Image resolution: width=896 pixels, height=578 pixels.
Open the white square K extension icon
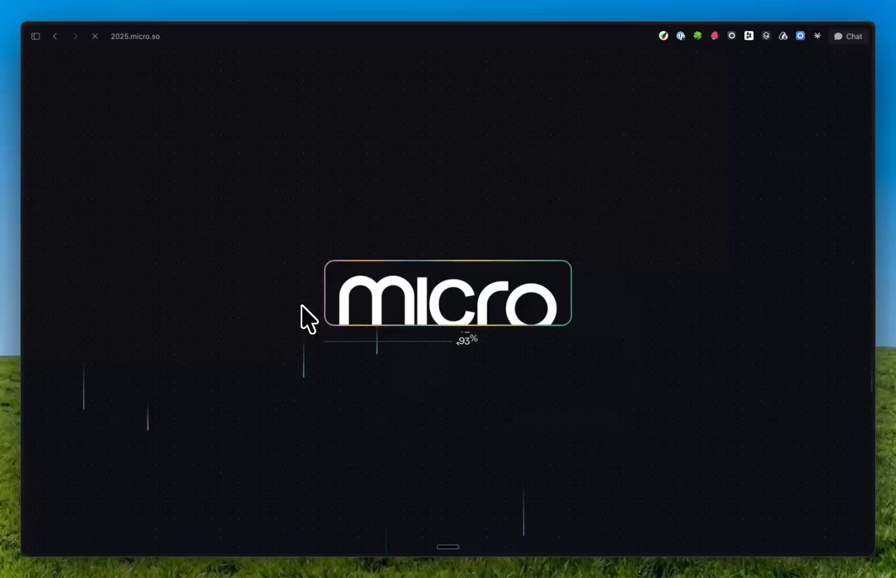[749, 36]
